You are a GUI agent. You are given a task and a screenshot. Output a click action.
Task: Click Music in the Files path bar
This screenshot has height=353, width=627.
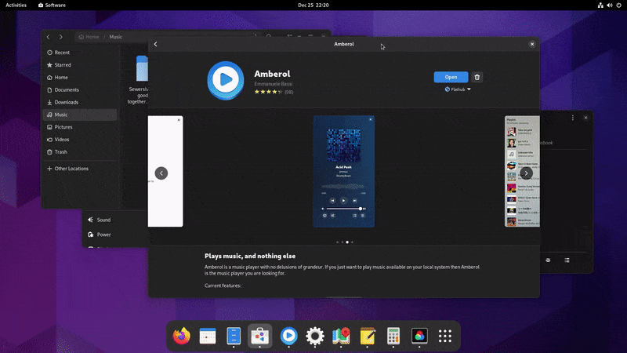(115, 37)
